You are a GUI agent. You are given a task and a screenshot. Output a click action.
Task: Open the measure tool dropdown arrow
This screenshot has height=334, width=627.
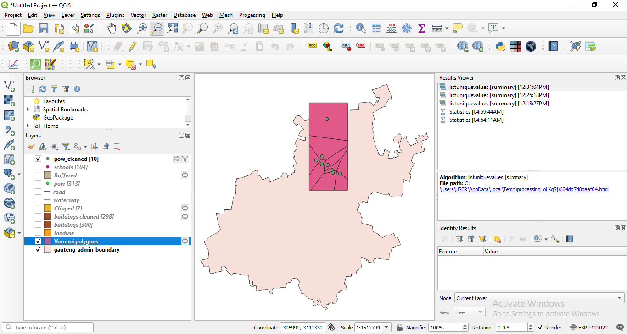447,28
